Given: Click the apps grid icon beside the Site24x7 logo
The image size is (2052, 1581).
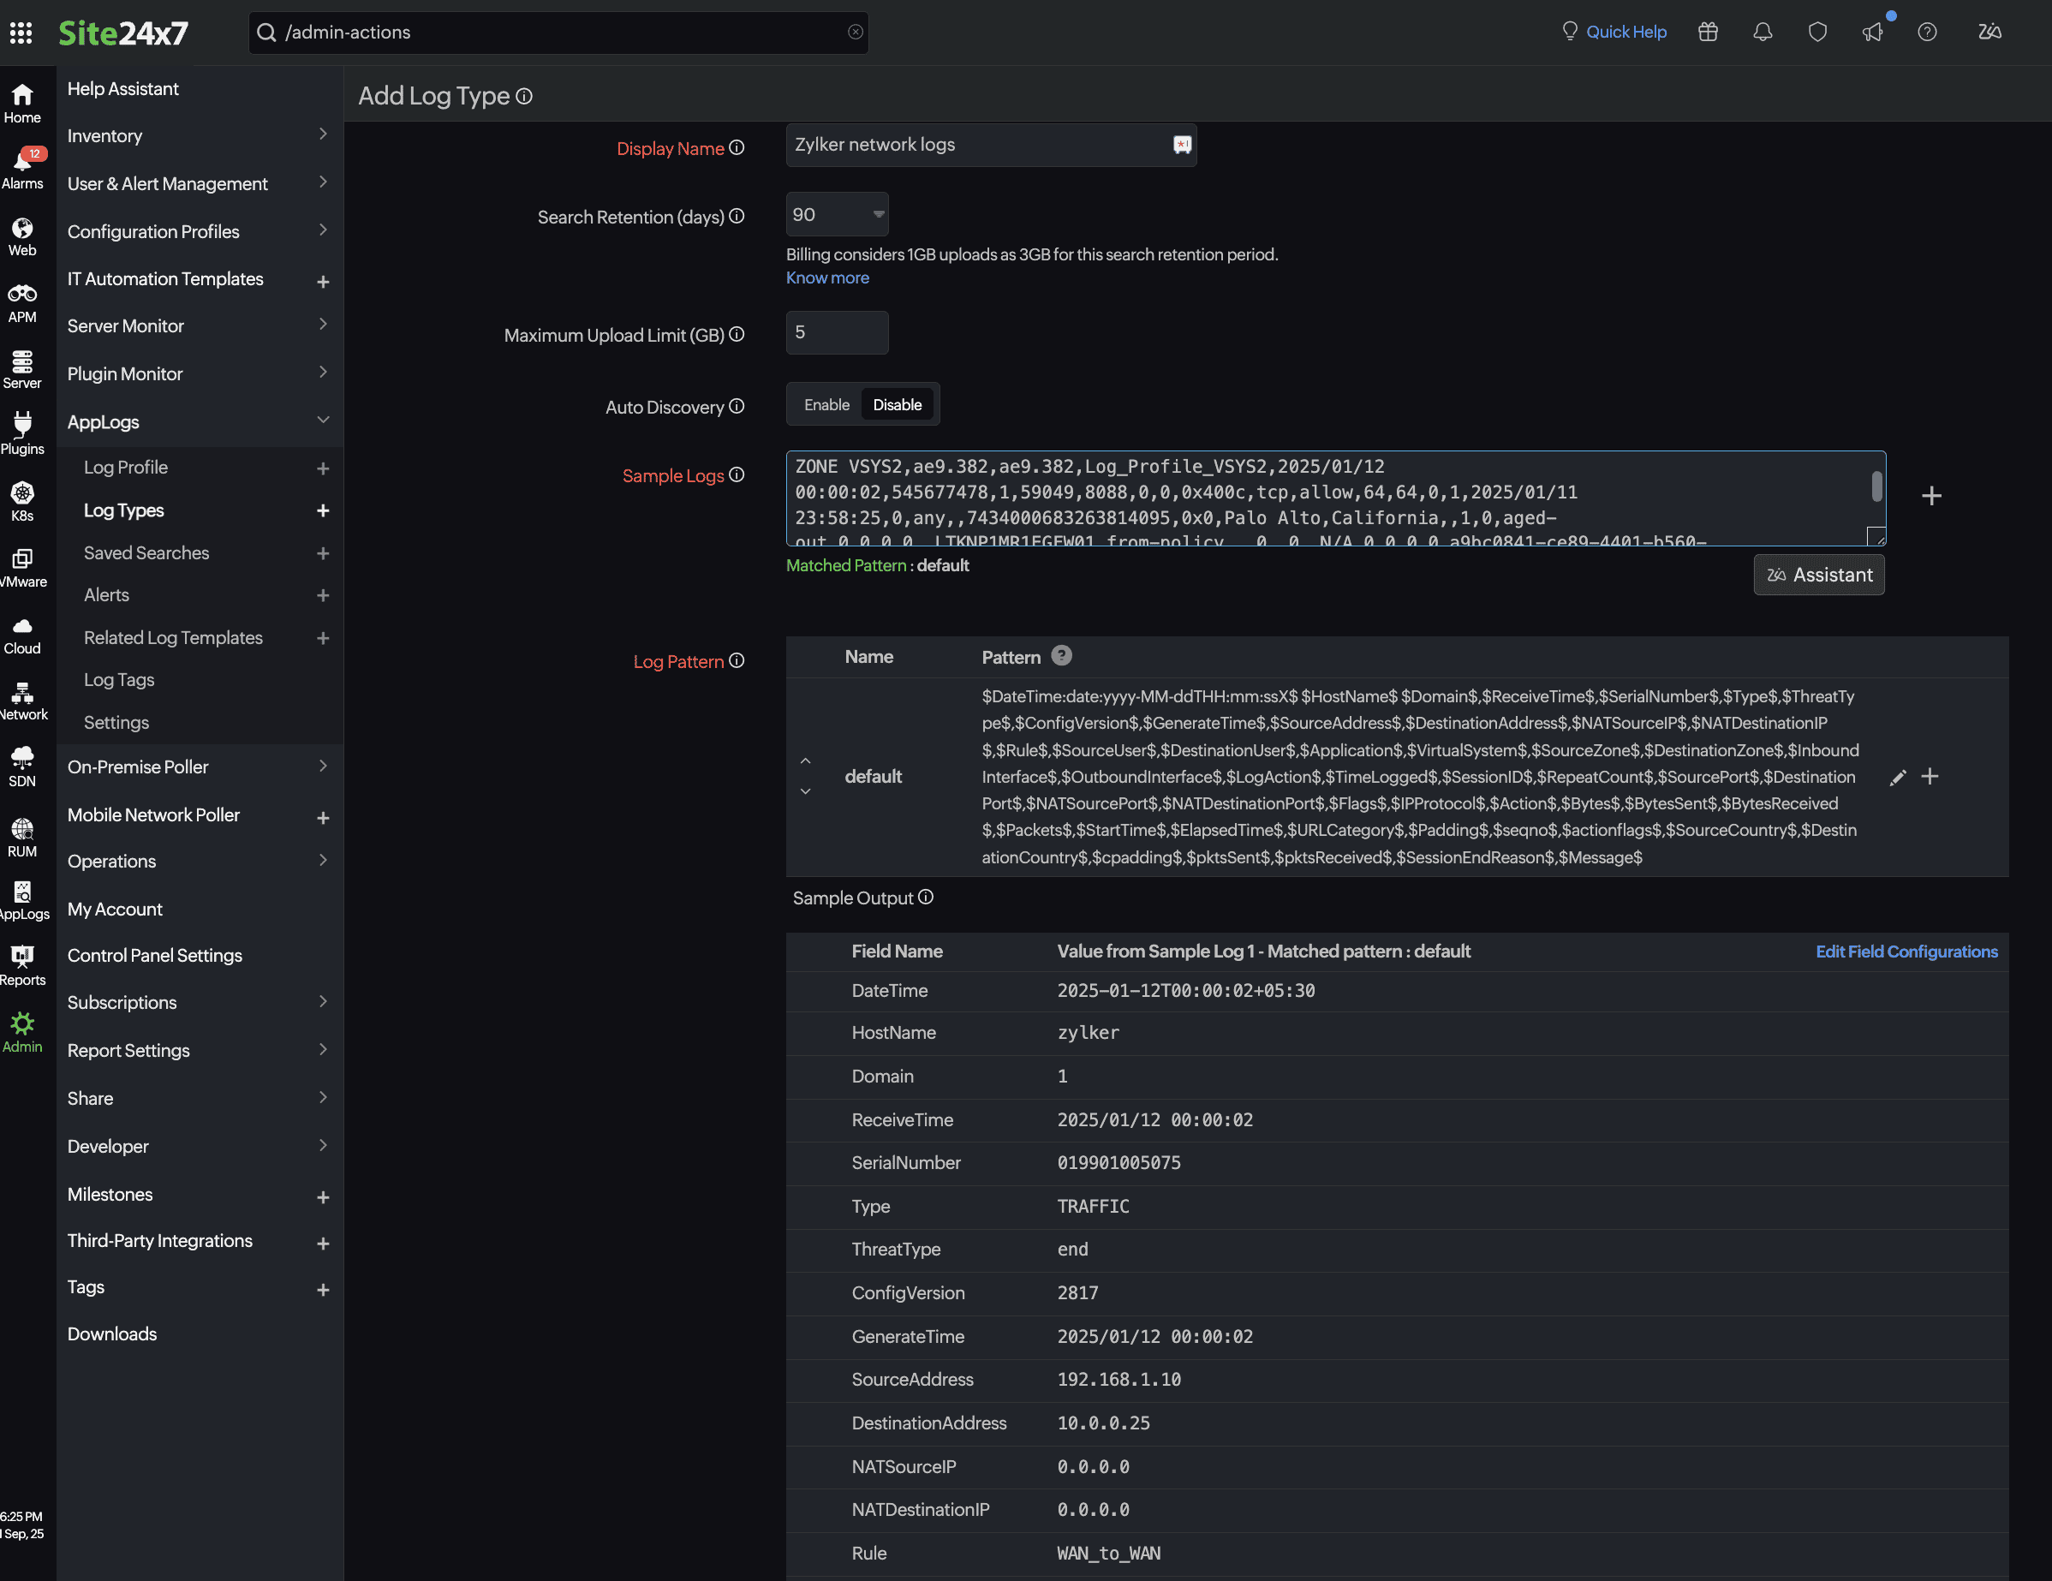Looking at the screenshot, I should pos(21,32).
